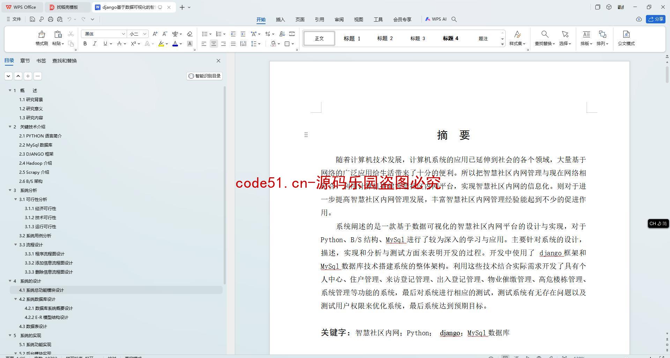Image resolution: width=670 pixels, height=358 pixels.
Task: Decrease font size with A- icon
Action: tap(165, 34)
